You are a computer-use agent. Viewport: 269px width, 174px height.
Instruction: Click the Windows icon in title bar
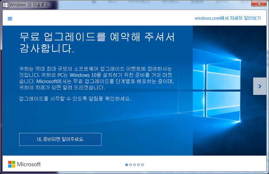[x=5, y=5]
